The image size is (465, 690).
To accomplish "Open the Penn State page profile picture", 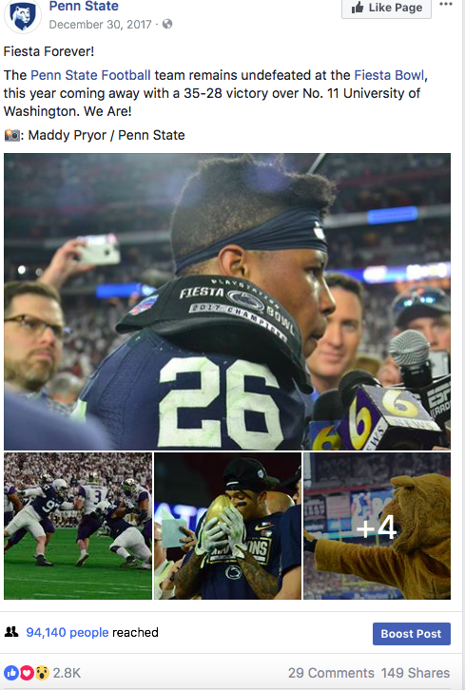I will (x=22, y=15).
